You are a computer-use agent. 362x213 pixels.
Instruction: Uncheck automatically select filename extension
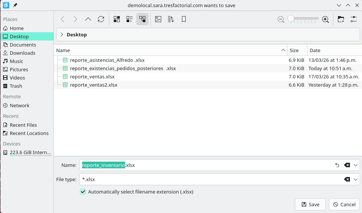83,192
